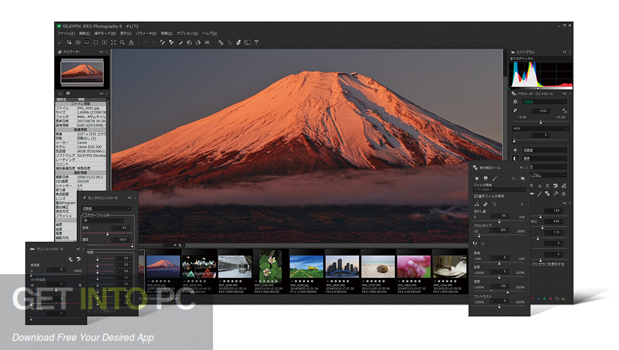The height and width of the screenshot is (350, 619).
Task: Click the redo arrow in toolbar
Action: pyautogui.click(x=154, y=42)
